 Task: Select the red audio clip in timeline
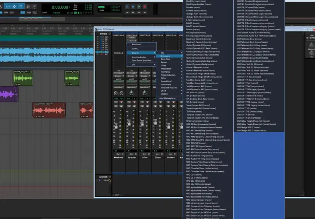(49, 110)
